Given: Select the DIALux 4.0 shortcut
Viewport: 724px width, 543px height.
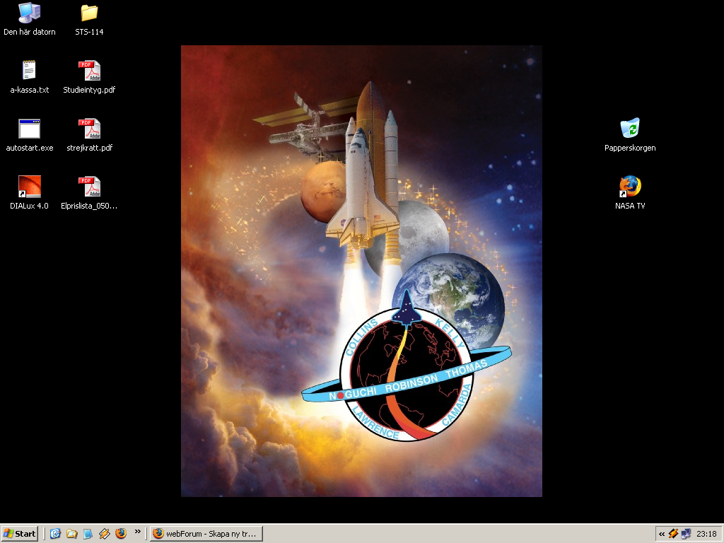Looking at the screenshot, I should coord(30,193).
